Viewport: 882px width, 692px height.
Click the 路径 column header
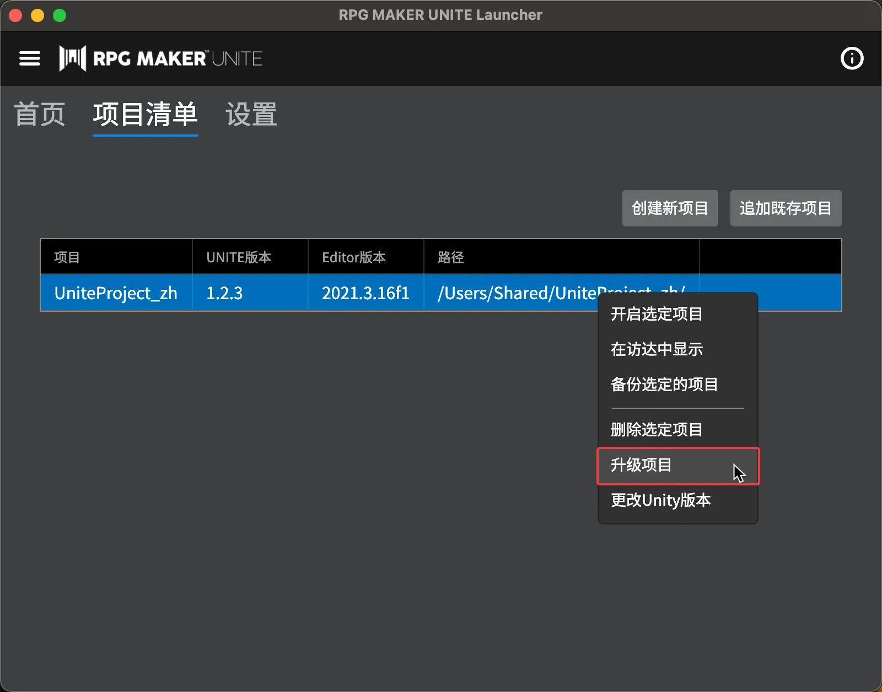tap(562, 257)
